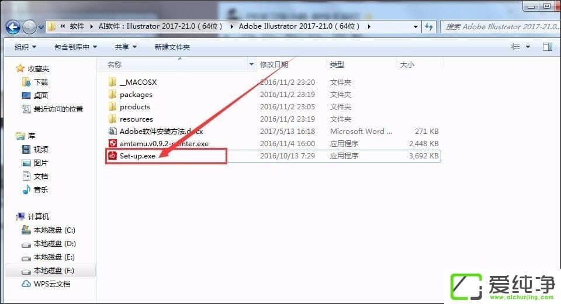The image size is (561, 304).
Task: Click the 2016/10/13 7:29 date cell
Action: point(288,156)
